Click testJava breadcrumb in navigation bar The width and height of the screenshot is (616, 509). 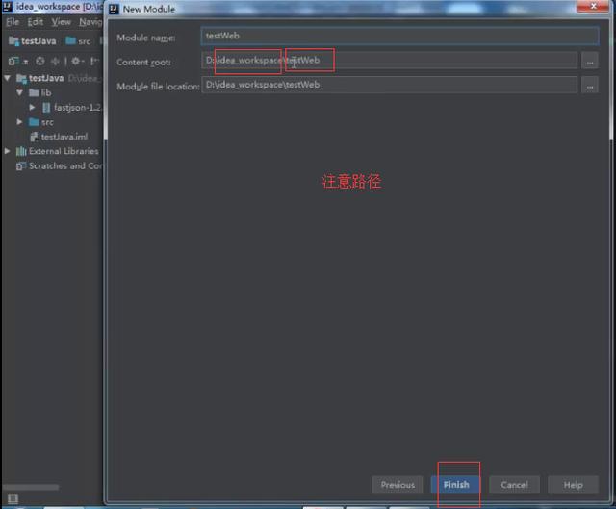33,40
